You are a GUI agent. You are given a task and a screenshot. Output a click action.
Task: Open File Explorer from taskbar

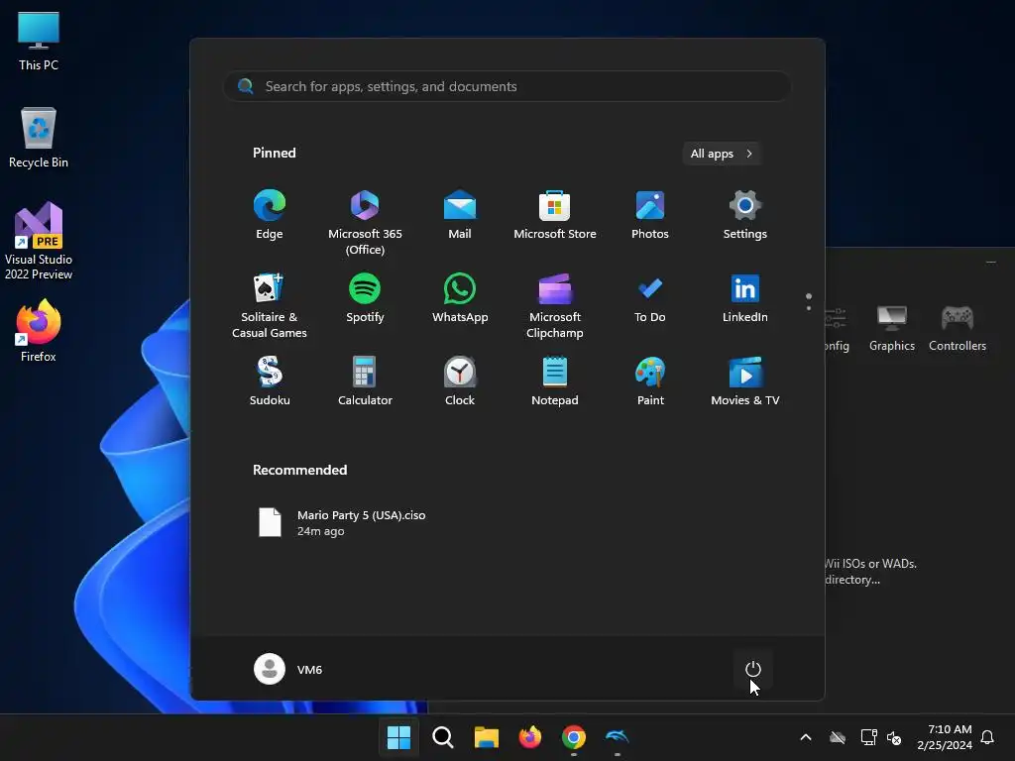(486, 737)
